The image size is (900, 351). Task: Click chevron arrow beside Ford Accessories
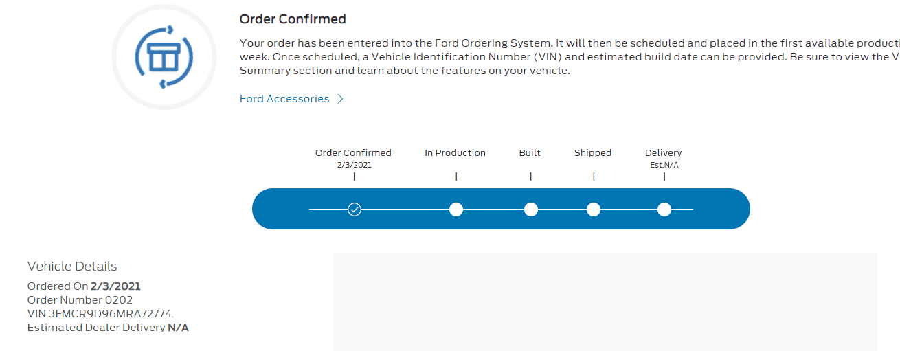(340, 99)
